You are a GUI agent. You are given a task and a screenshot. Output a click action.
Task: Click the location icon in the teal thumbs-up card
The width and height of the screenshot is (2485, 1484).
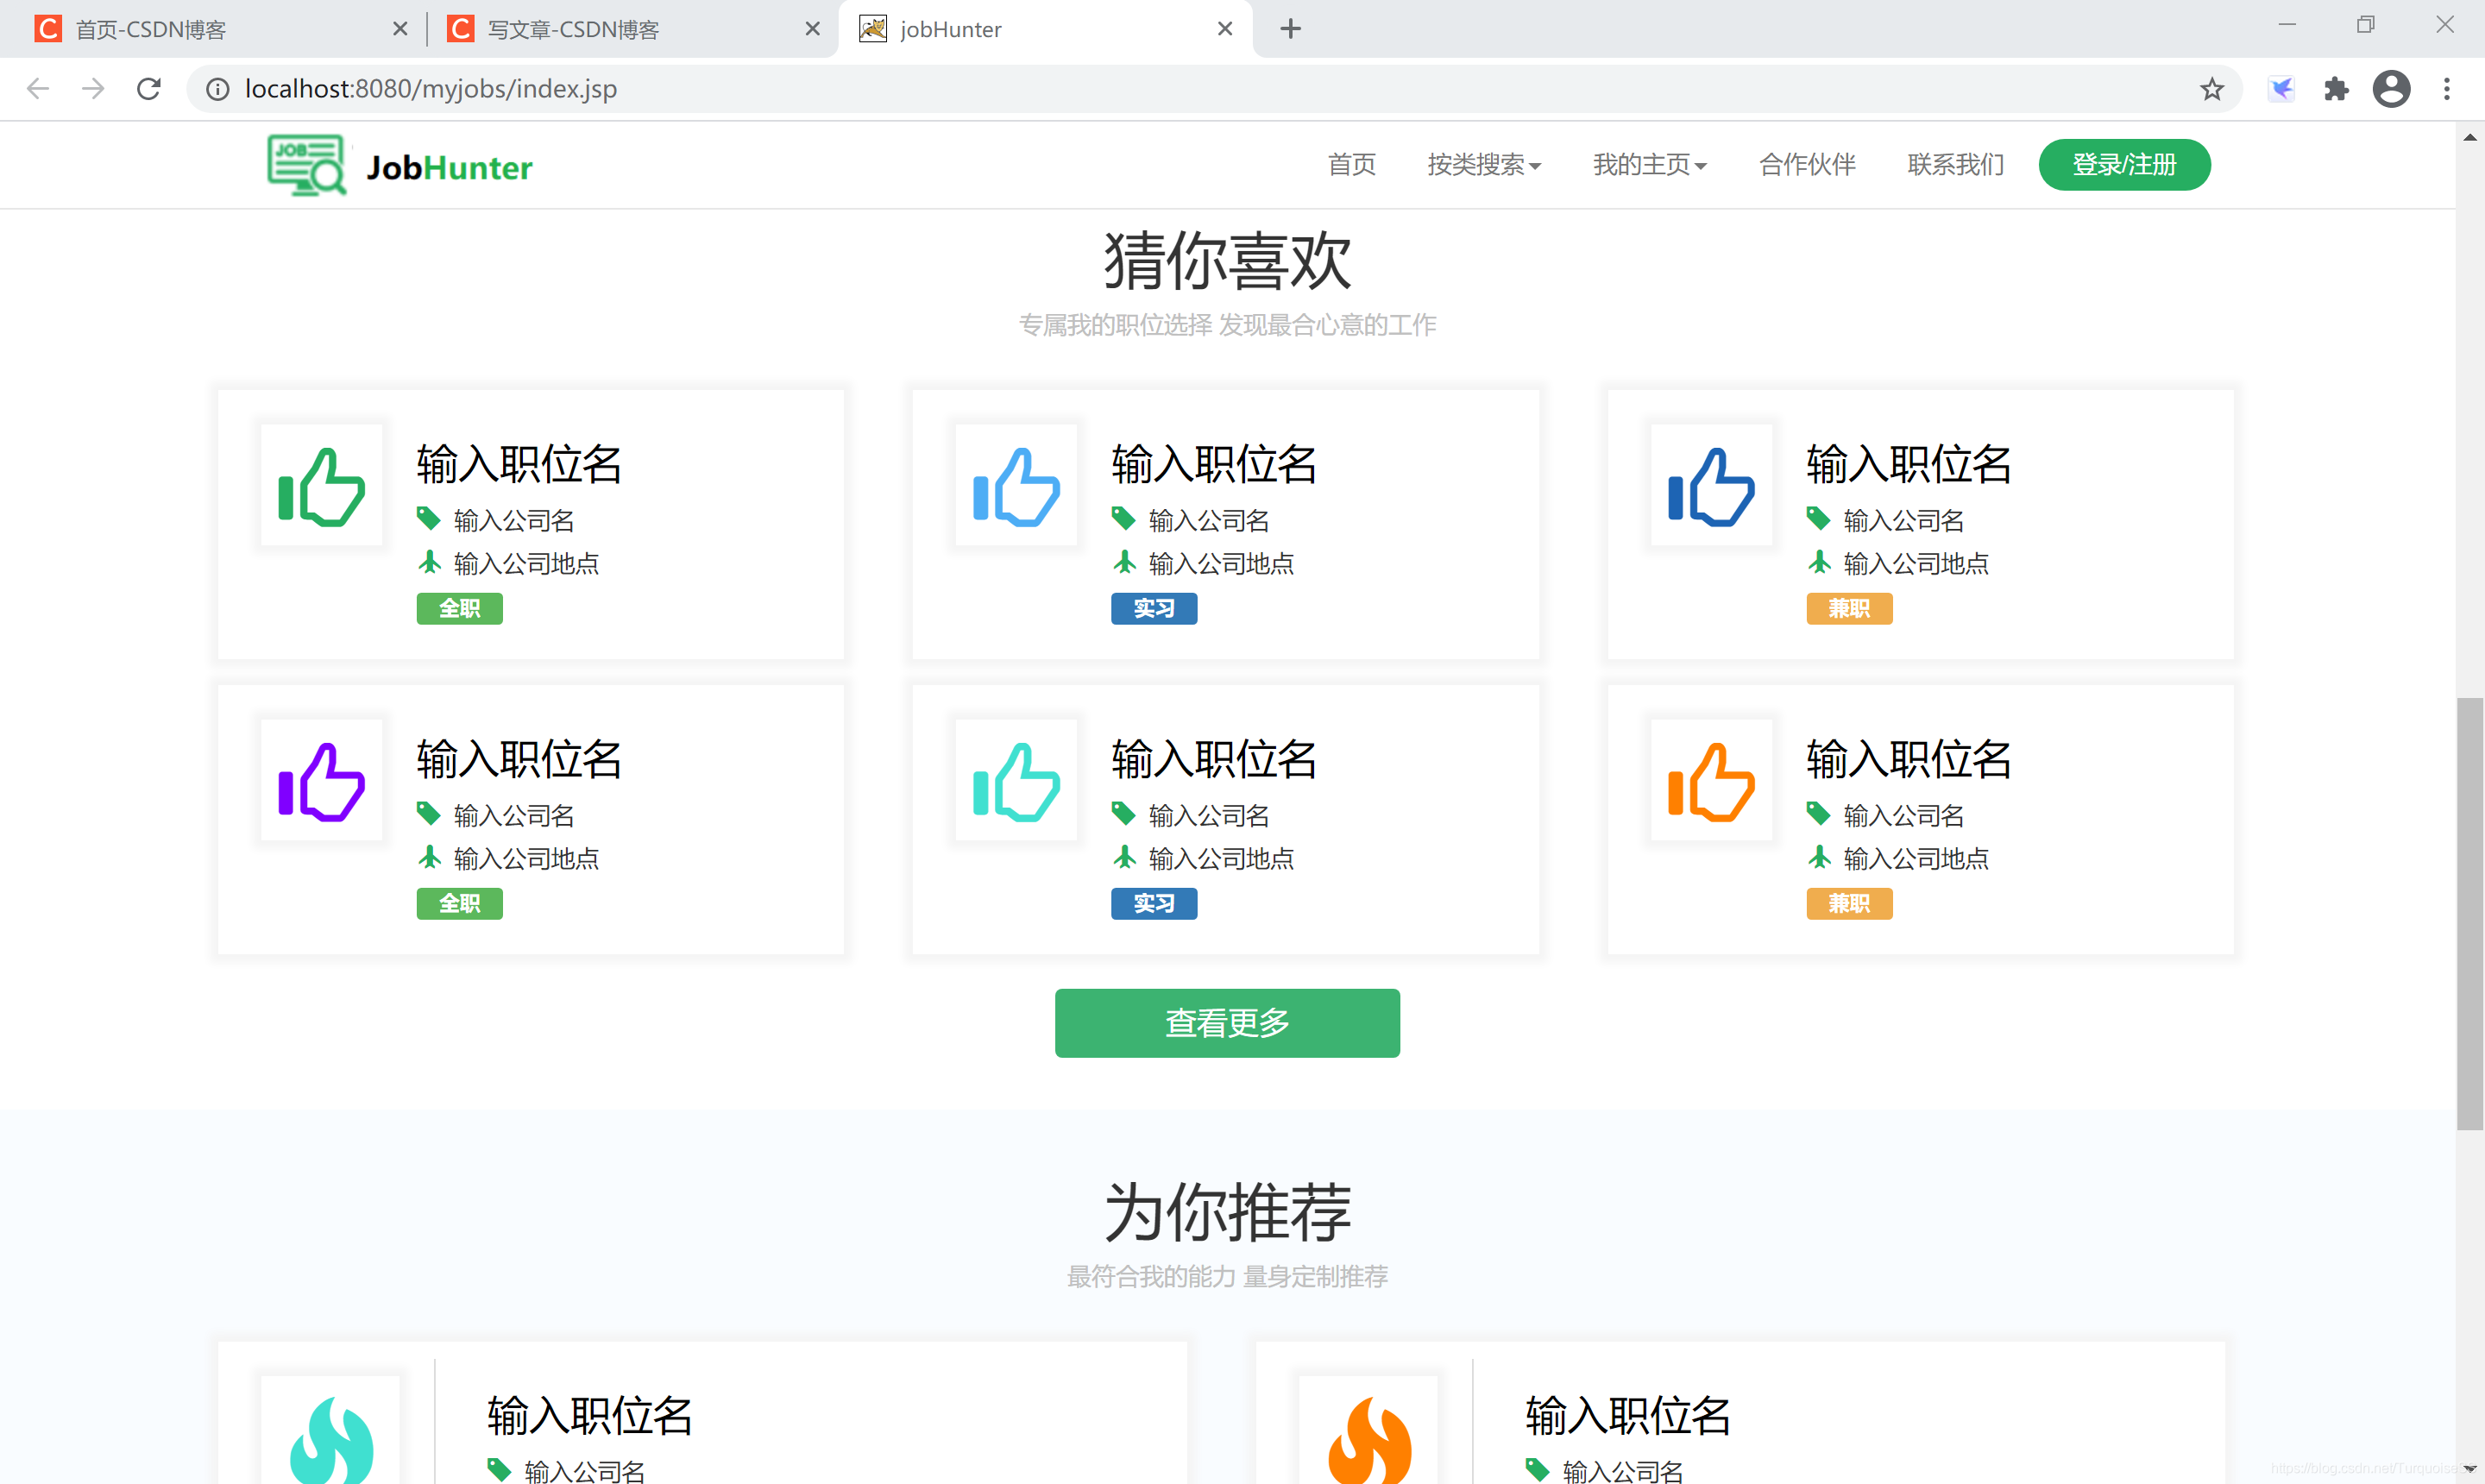(1124, 857)
